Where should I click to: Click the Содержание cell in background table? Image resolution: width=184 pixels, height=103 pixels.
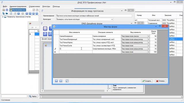tap(155, 23)
